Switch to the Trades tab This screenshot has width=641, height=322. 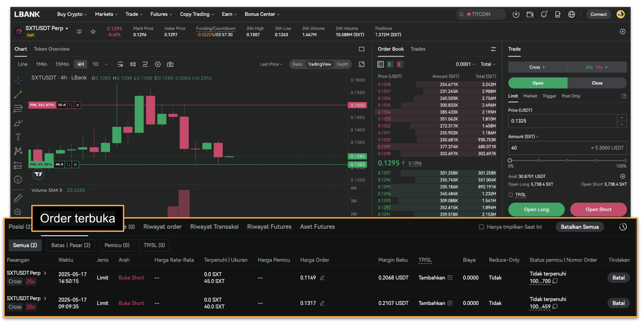[x=418, y=49]
